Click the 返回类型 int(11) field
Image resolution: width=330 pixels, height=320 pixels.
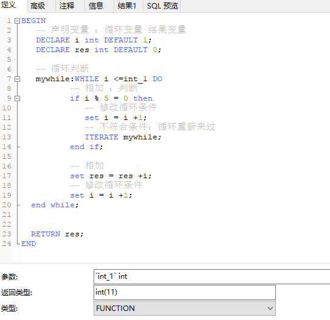point(185,292)
